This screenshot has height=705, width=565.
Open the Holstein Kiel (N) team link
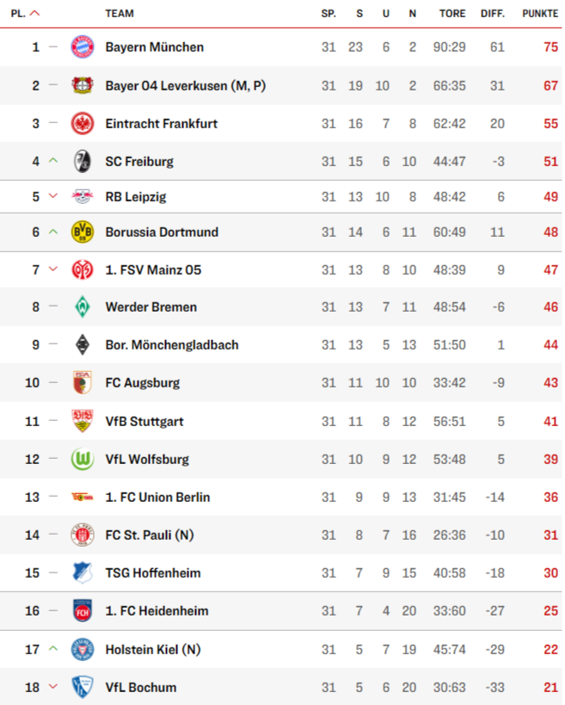coord(153,649)
